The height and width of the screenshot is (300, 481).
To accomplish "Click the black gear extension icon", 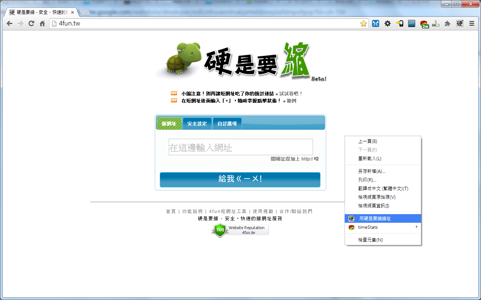I will point(387,24).
